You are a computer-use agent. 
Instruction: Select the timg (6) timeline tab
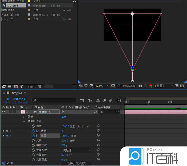(17, 93)
